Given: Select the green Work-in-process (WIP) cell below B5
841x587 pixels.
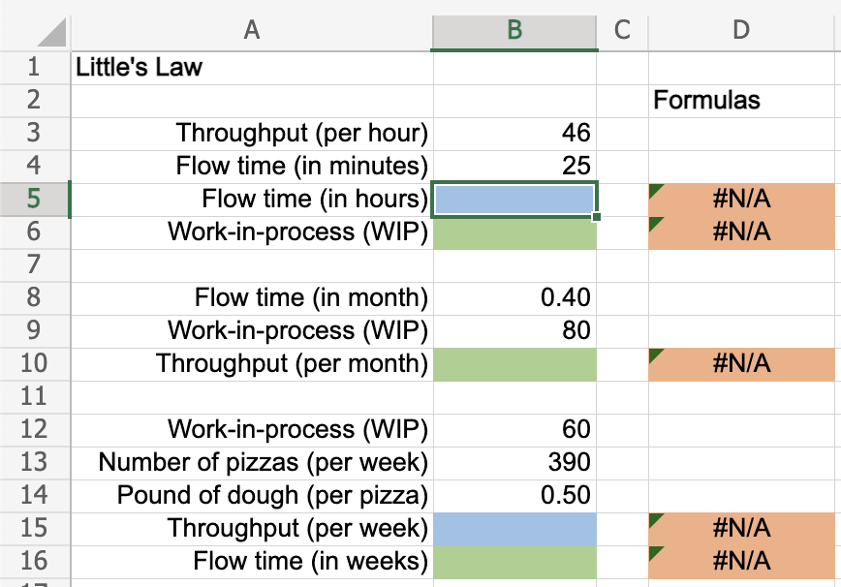Looking at the screenshot, I should 514,232.
